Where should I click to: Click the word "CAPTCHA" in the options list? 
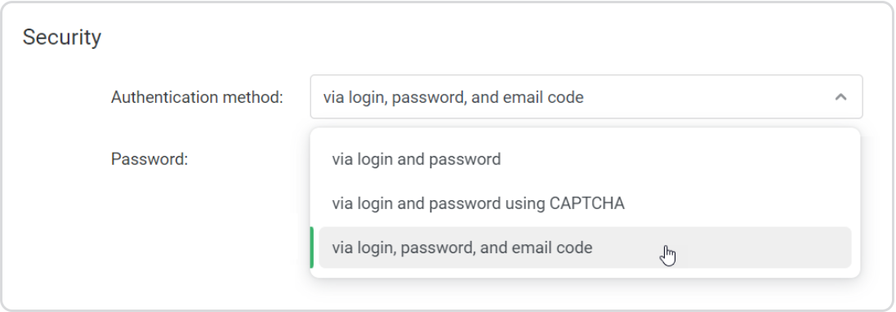(587, 203)
